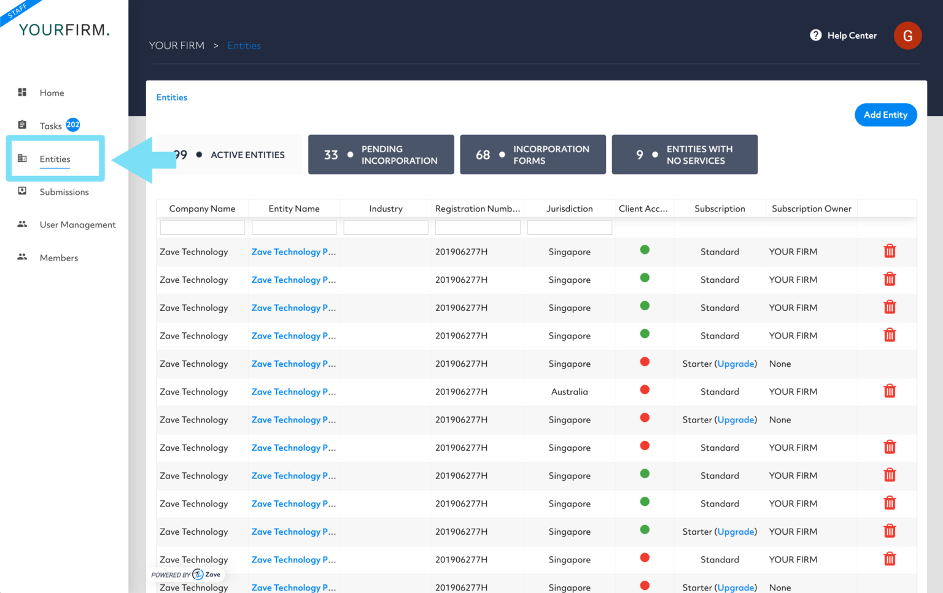943x593 pixels.
Task: Click the Company Name filter field
Action: [x=202, y=227]
